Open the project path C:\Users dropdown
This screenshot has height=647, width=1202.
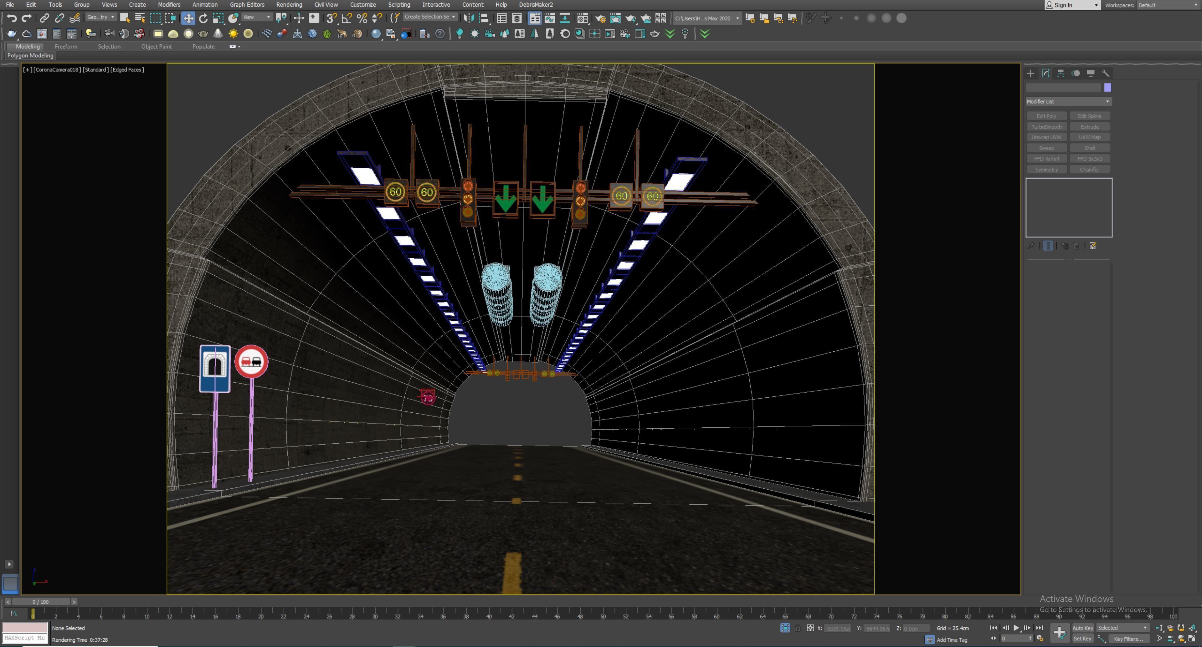point(707,18)
